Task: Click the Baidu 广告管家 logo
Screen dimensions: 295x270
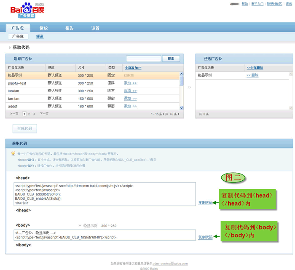Action: [x=27, y=11]
